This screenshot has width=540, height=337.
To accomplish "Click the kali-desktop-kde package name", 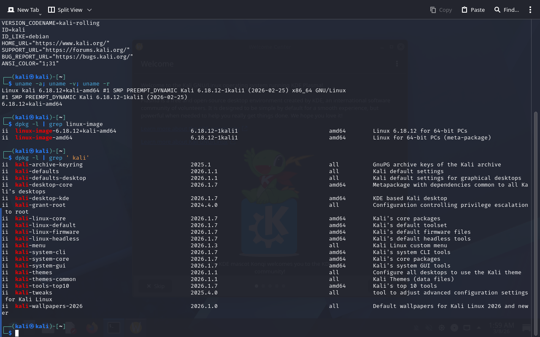I will pos(42,198).
